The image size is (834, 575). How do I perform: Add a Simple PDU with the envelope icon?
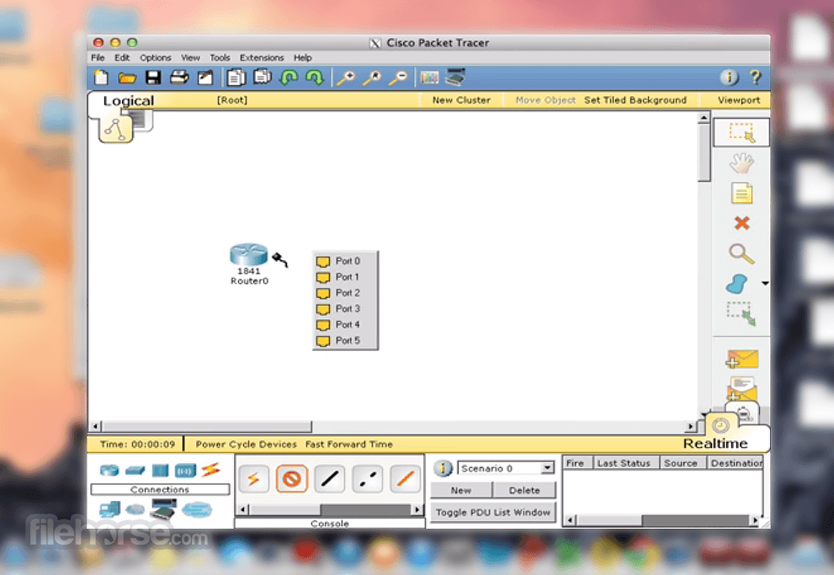(741, 359)
